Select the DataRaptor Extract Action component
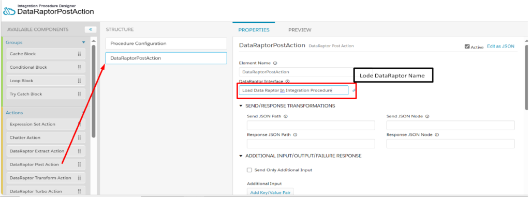Viewport: 530px width, 198px height. pyautogui.click(x=46, y=151)
